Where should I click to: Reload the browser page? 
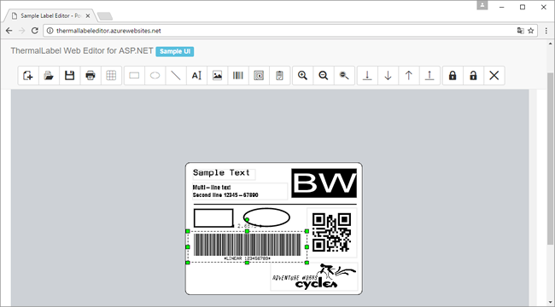[34, 31]
